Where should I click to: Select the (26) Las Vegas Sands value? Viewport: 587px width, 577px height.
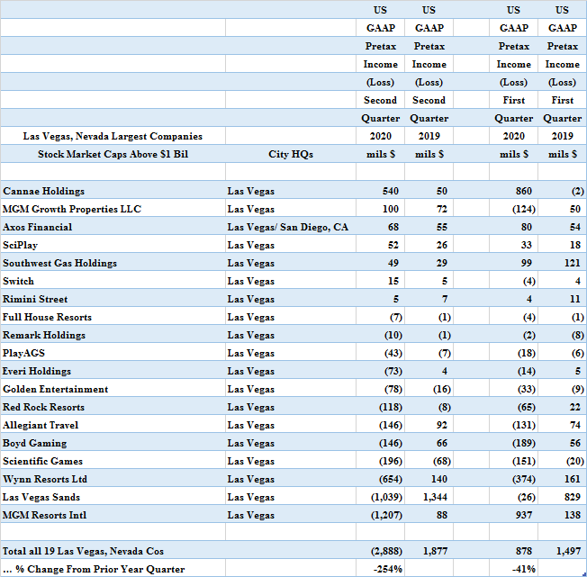[x=527, y=497]
